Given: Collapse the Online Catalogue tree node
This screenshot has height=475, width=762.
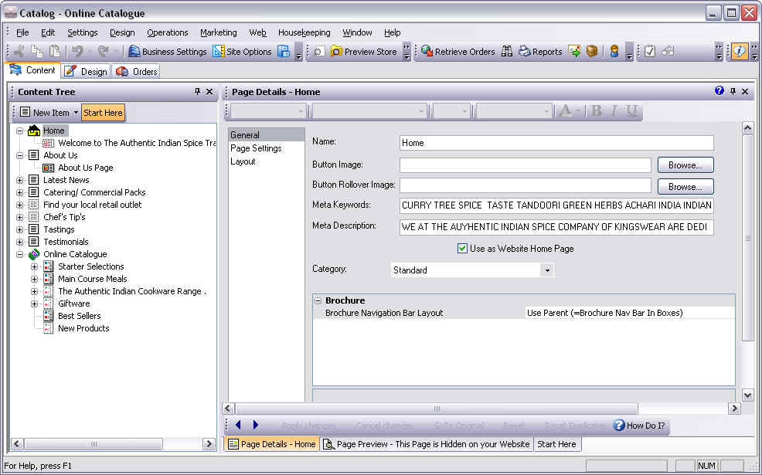Looking at the screenshot, I should click(20, 254).
